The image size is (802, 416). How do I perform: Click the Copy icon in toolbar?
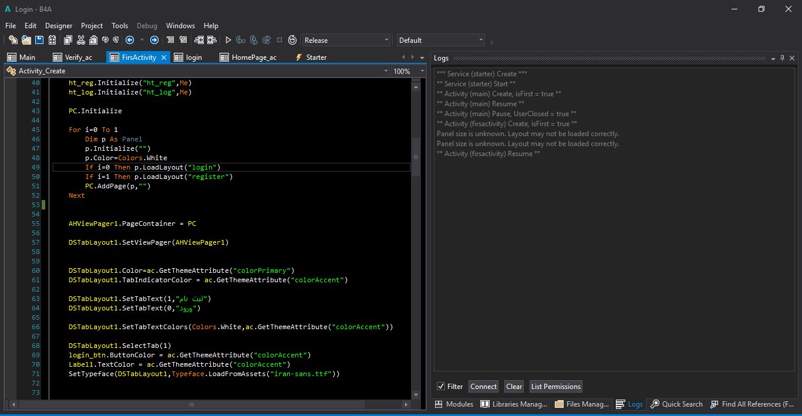(68, 40)
